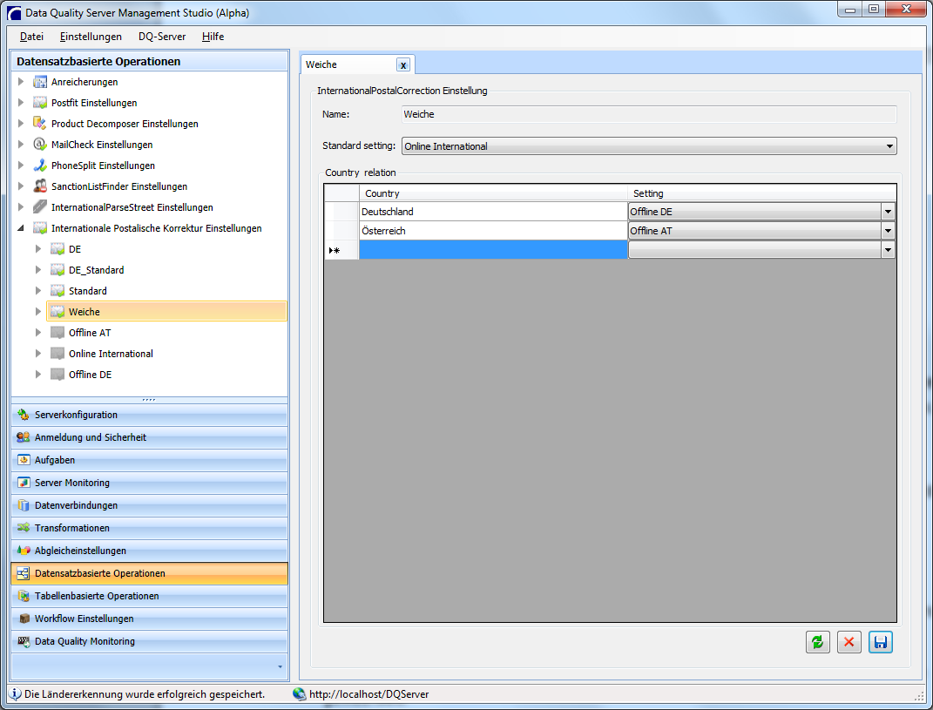933x710 pixels.
Task: Click the Internationale Postalische Korrektur icon
Action: pyautogui.click(x=40, y=228)
